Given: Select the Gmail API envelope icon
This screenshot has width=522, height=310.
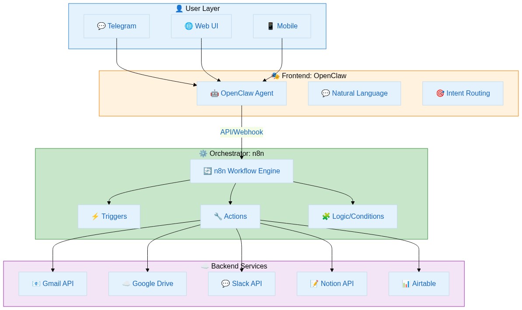Looking at the screenshot, I should tap(36, 283).
